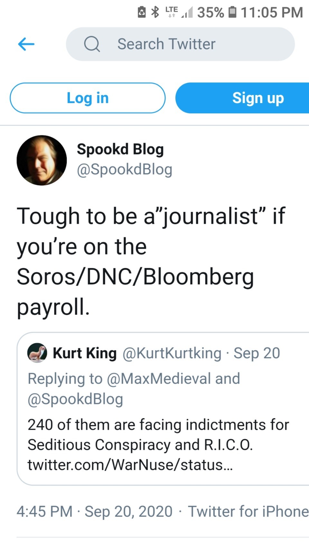Tap the search magnifier icon
Screen dimensions: 309x550
click(92, 44)
